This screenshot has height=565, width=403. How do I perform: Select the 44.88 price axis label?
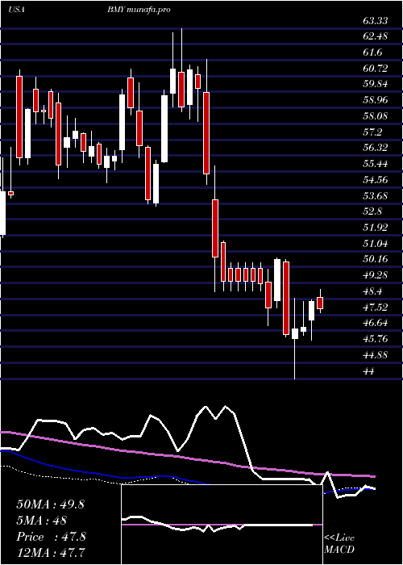(x=376, y=355)
